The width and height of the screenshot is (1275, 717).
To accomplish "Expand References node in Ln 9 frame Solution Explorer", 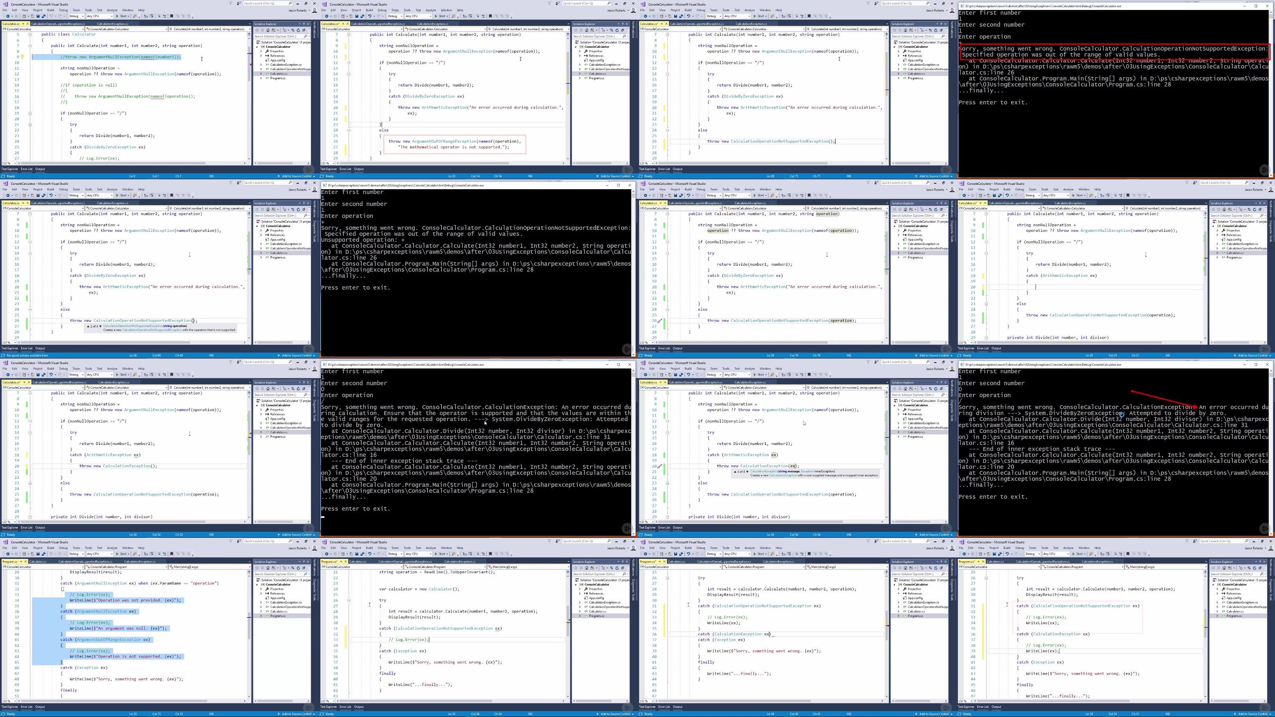I will [261, 56].
